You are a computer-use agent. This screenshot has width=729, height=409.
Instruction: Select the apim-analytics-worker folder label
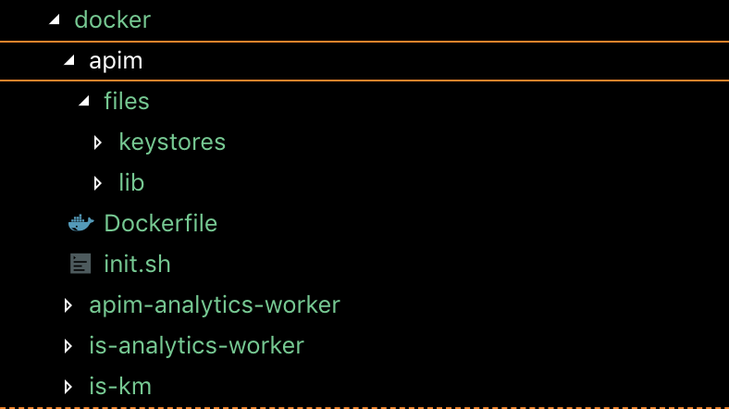pyautogui.click(x=215, y=304)
